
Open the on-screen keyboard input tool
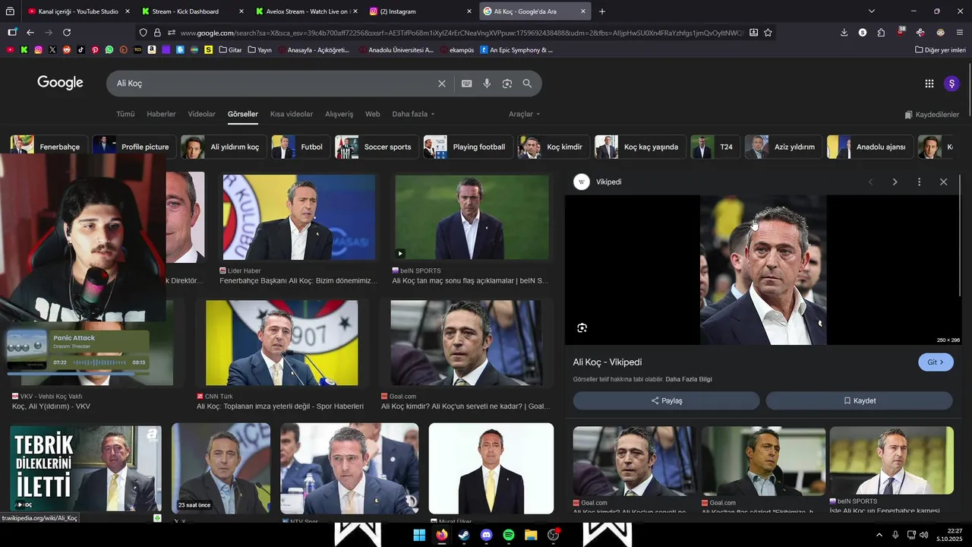(467, 84)
